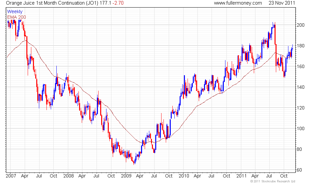Open the www.fullermoney.com link text
This screenshot has width=323, height=184.
coord(238,3)
